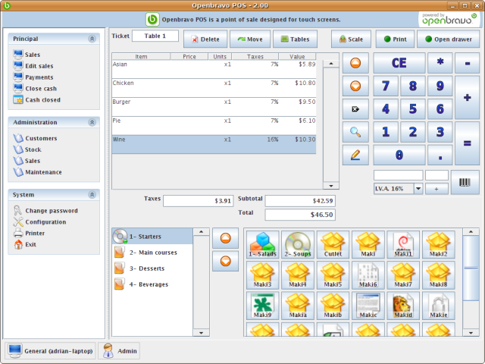Select Close cash

tap(35, 89)
